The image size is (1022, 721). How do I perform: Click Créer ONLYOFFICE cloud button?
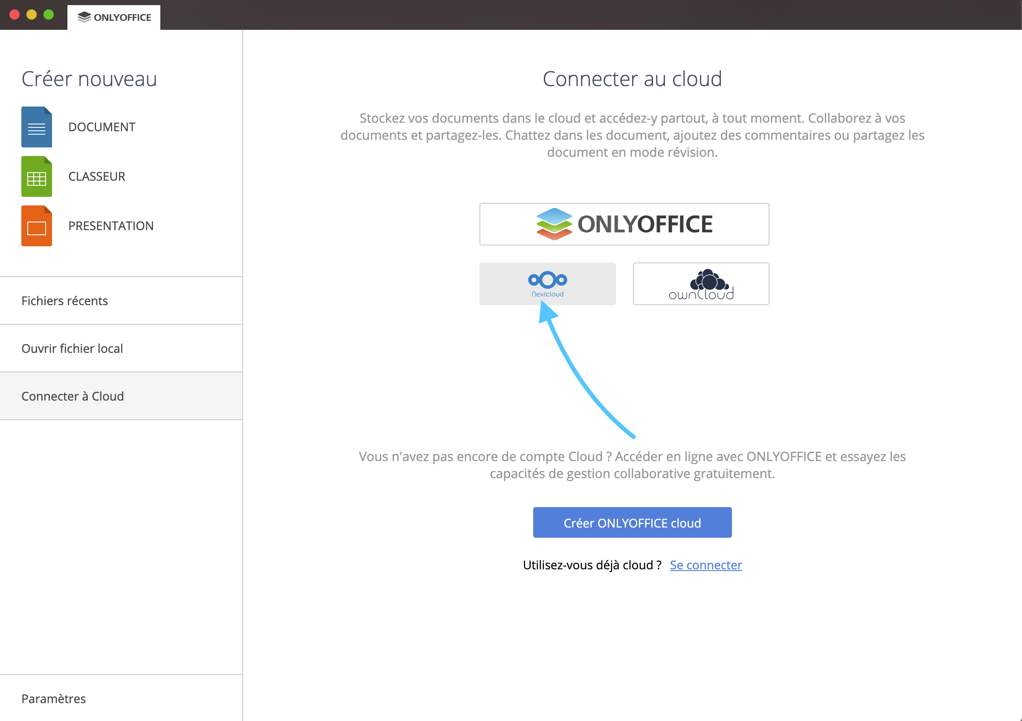point(632,522)
